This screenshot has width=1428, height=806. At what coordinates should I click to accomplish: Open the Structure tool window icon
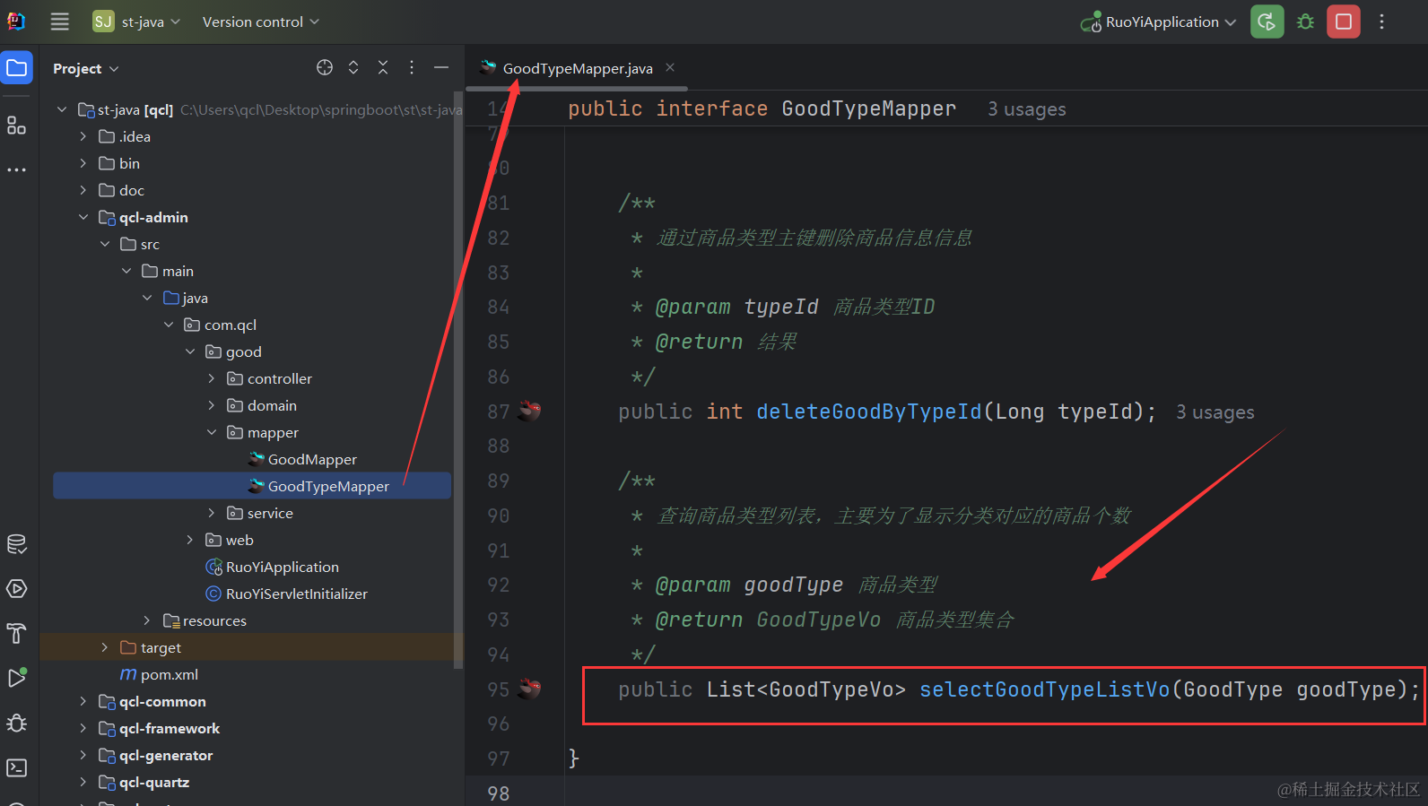tap(16, 126)
